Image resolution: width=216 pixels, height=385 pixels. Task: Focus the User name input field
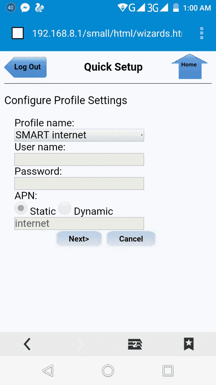(x=79, y=159)
